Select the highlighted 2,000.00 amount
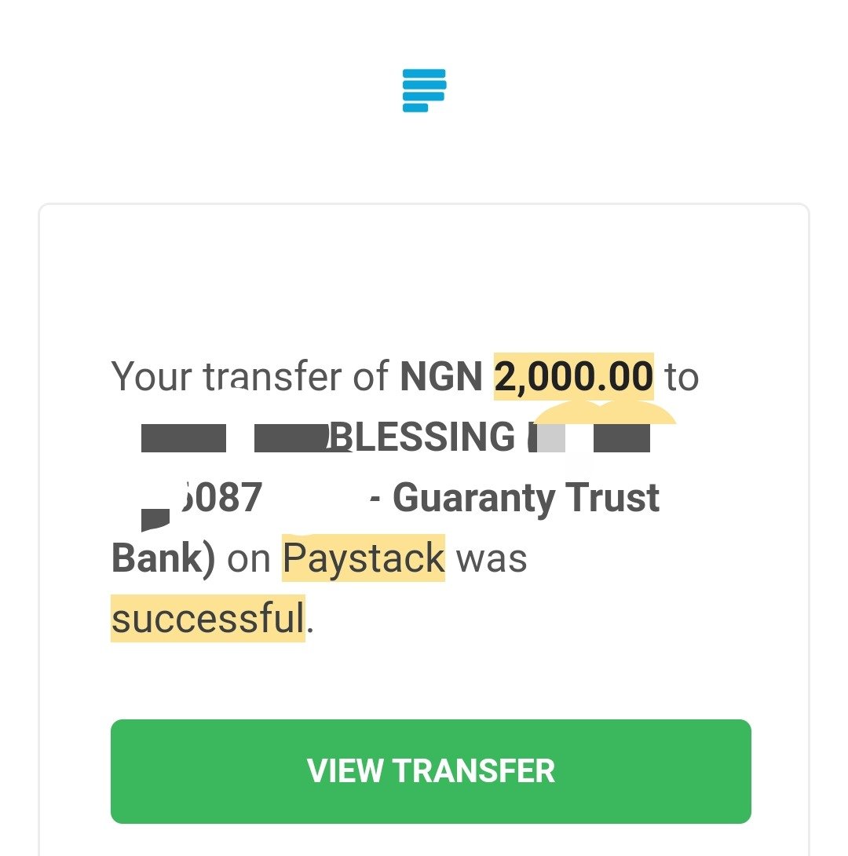Viewport: 848px width, 856px height. [x=573, y=377]
